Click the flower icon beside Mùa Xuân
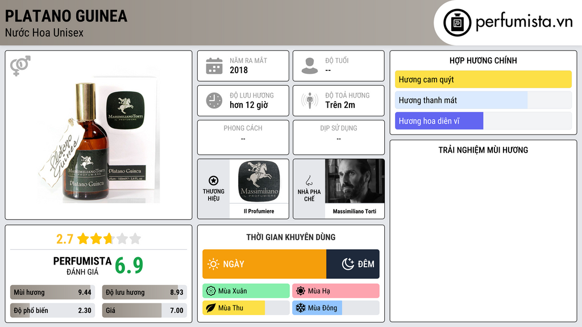Image resolution: width=582 pixels, height=327 pixels. click(x=210, y=291)
